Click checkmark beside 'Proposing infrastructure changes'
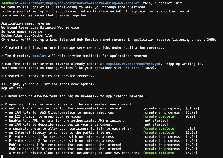The image size is (223, 158). tap(2, 104)
